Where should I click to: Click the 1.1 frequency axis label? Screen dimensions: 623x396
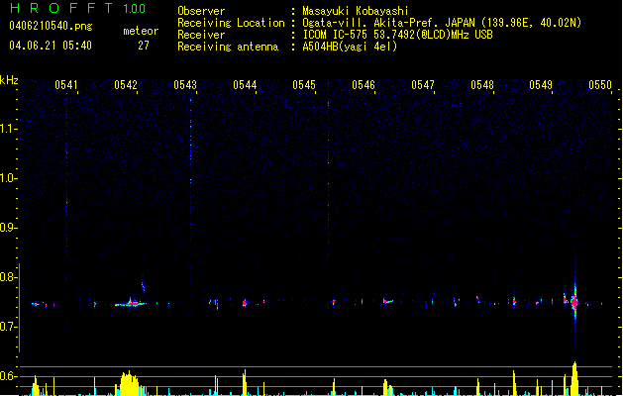click(x=8, y=129)
